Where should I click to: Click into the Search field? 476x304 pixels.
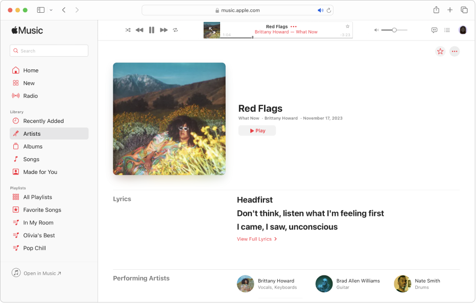pyautogui.click(x=49, y=50)
